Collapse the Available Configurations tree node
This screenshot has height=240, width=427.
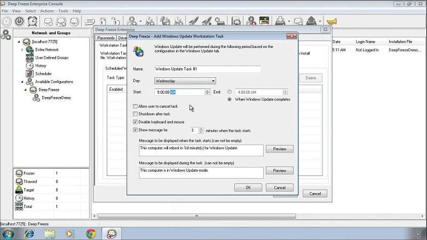click(22, 82)
